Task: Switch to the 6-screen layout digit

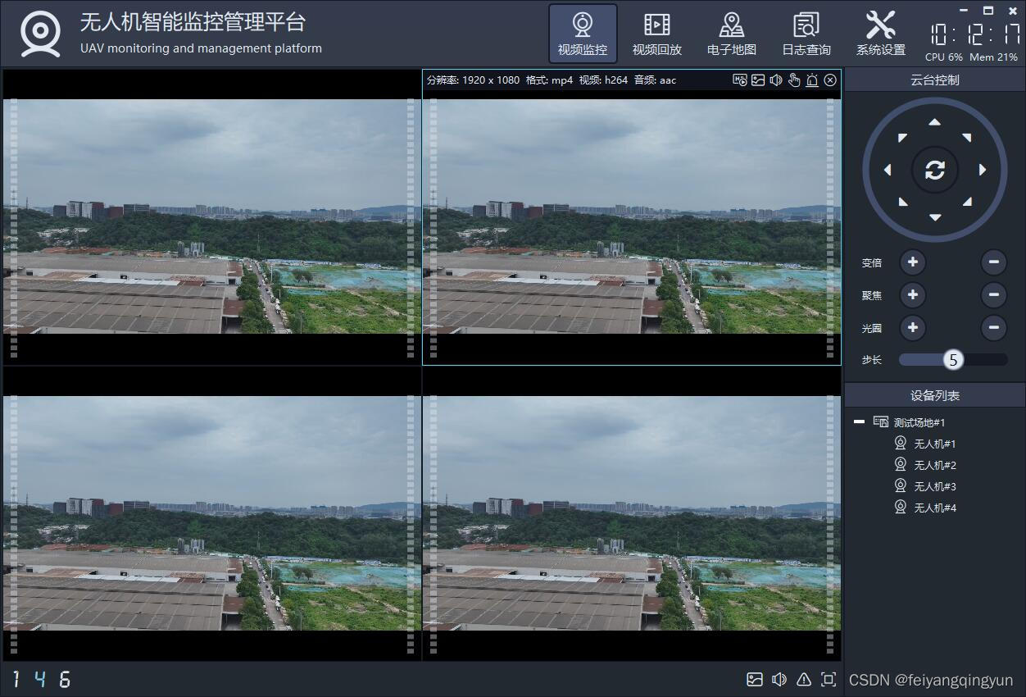Action: [65, 679]
